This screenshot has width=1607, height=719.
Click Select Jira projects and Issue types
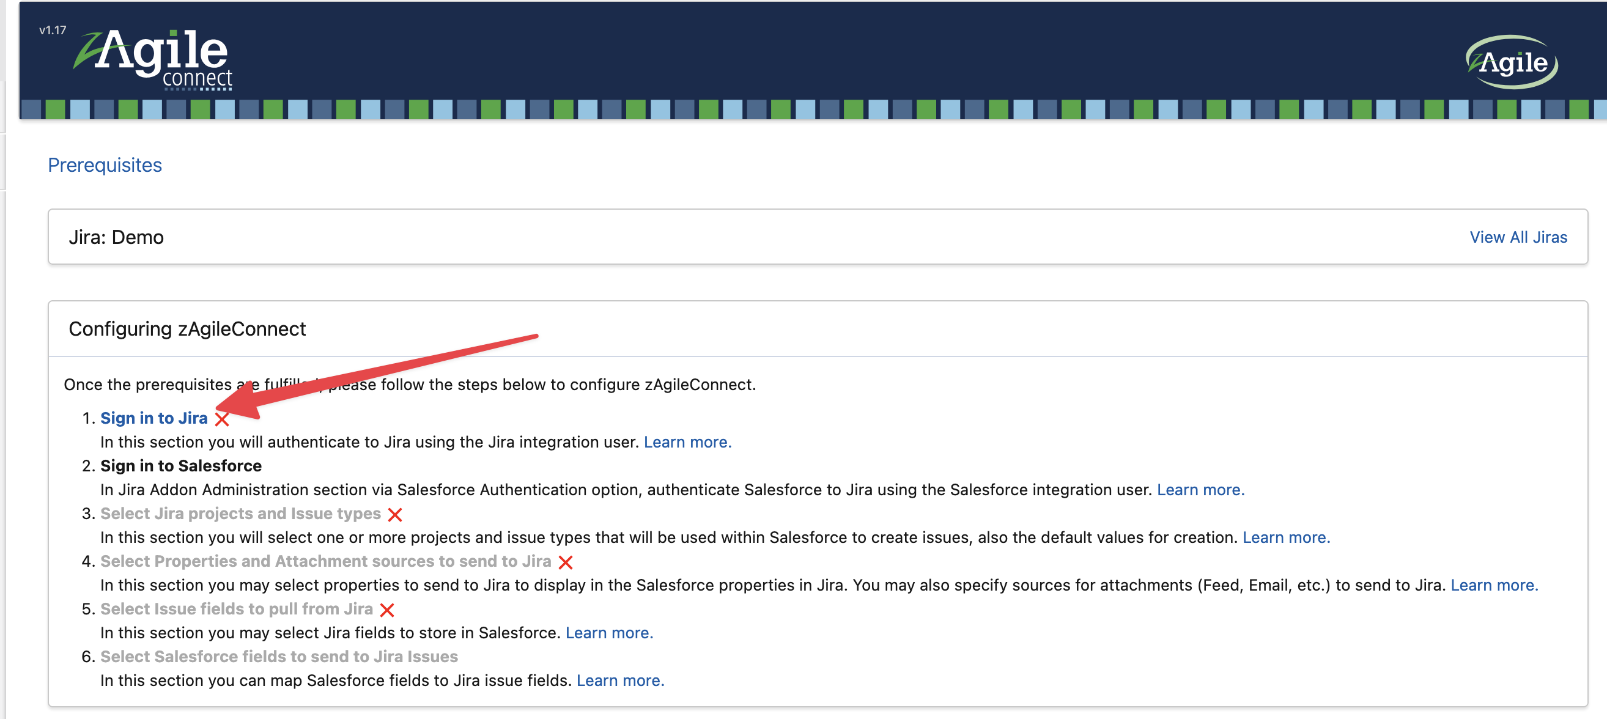click(x=240, y=513)
